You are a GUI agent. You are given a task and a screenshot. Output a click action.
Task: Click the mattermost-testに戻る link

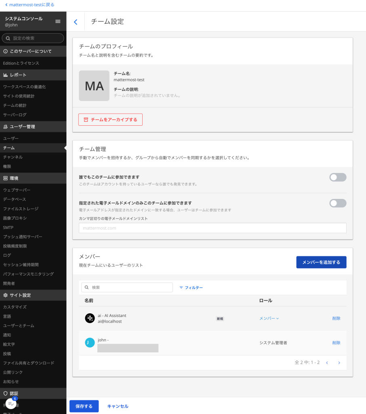pyautogui.click(x=29, y=5)
